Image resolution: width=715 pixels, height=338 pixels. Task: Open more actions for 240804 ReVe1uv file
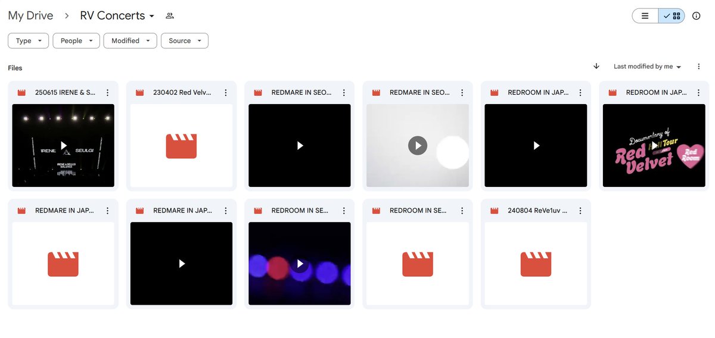coord(580,211)
